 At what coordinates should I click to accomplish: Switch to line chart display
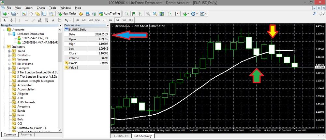140,14
